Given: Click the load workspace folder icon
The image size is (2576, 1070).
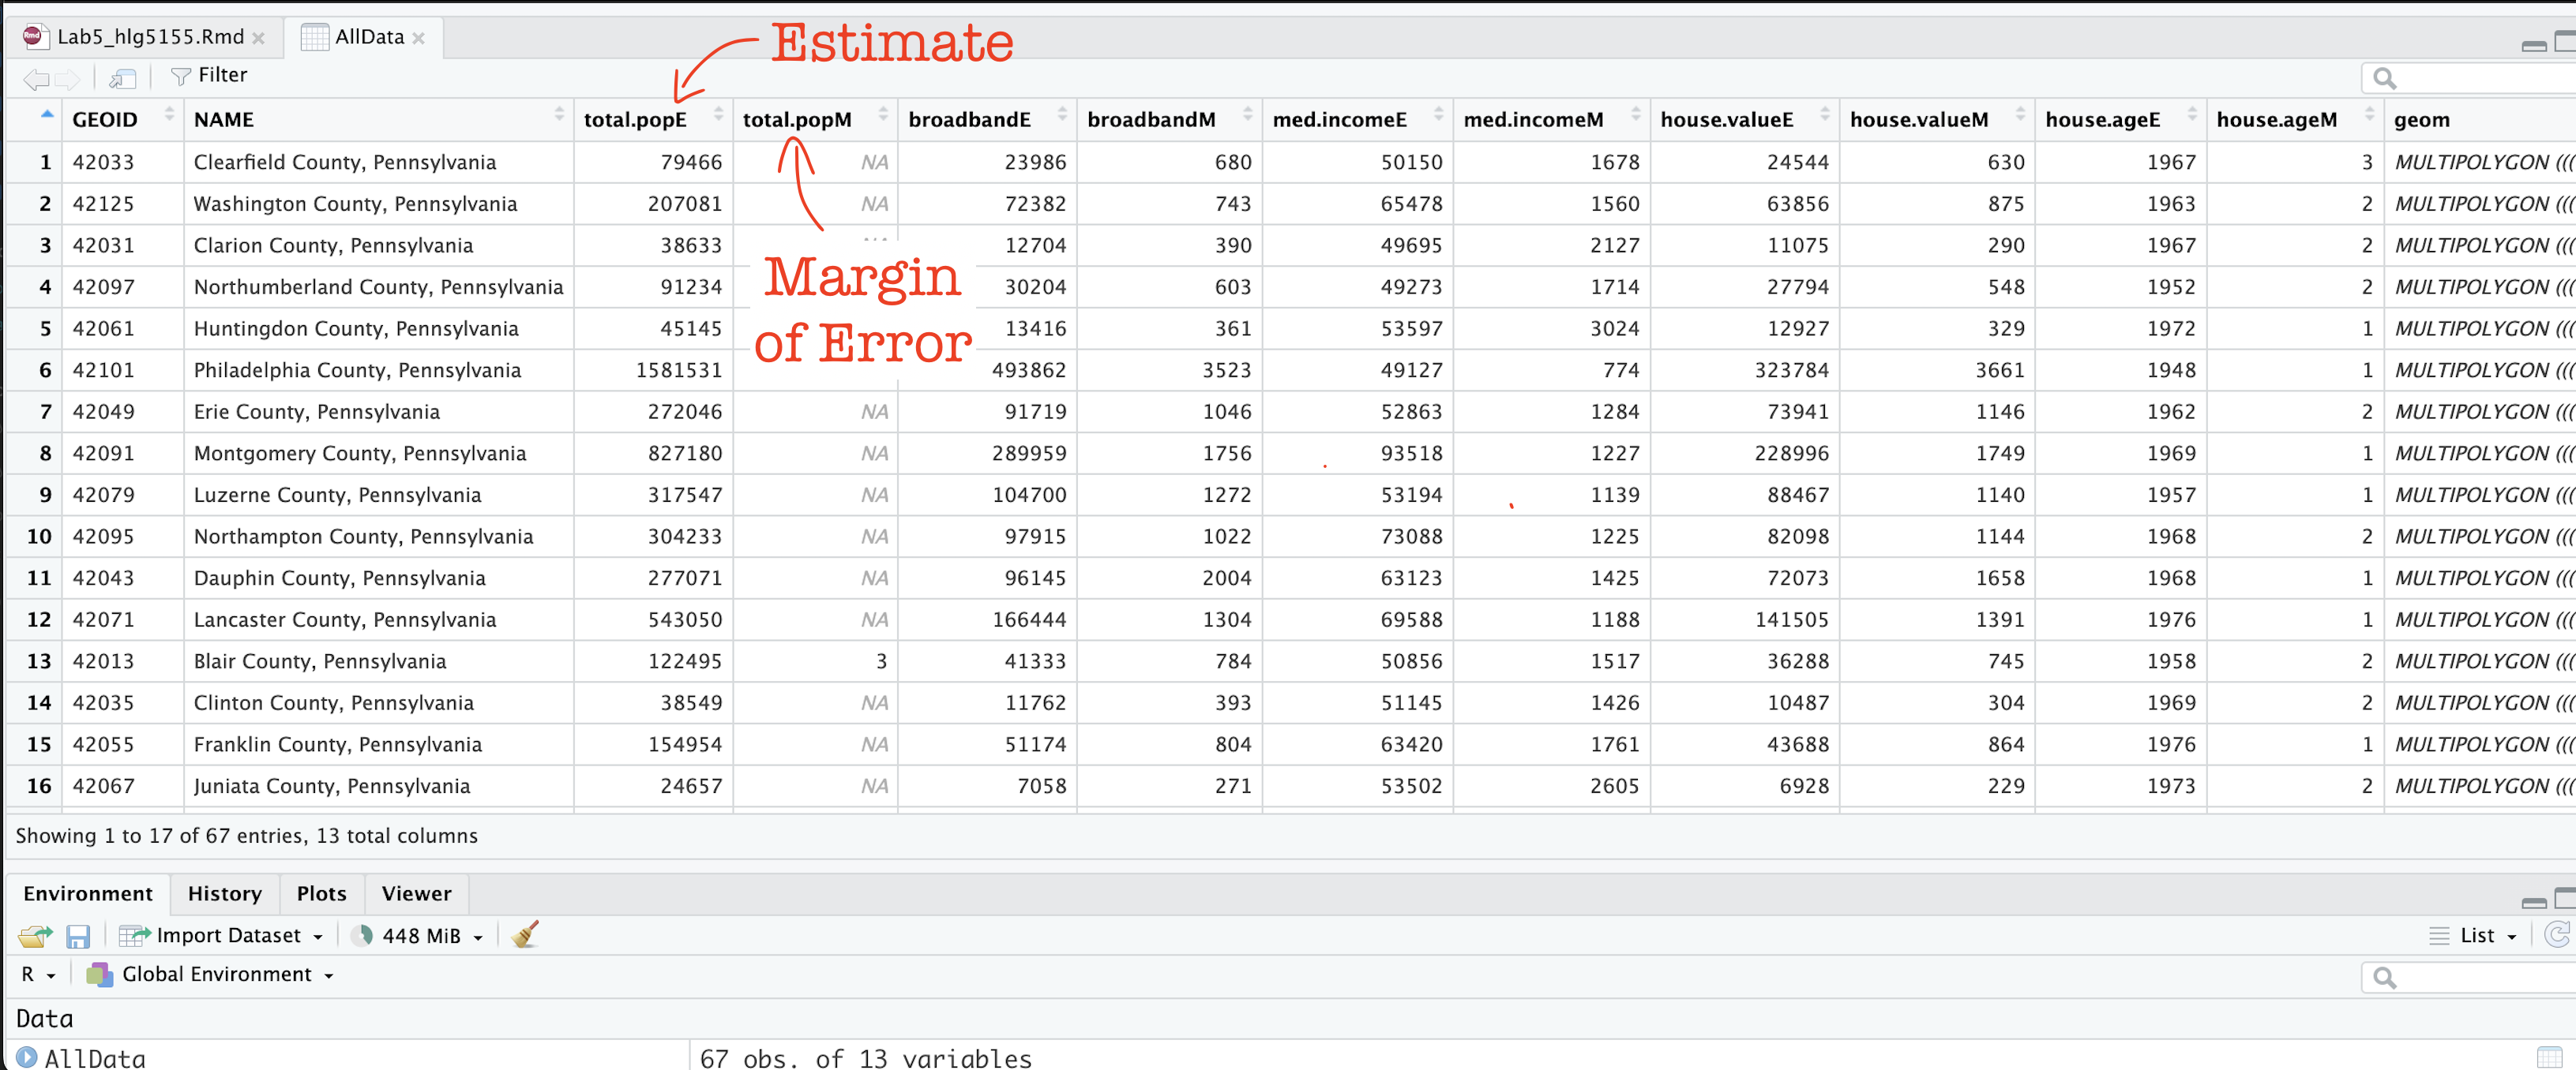Looking at the screenshot, I should coord(35,935).
